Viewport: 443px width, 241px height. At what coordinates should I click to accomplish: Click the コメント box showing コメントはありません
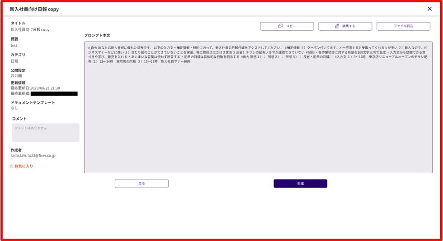click(46, 133)
